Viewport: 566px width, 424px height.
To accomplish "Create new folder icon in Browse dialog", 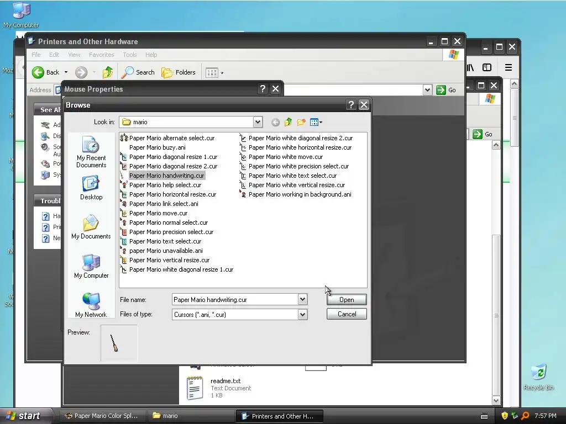I will 301,122.
